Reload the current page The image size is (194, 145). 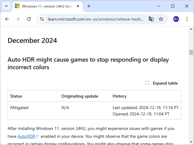29,19
